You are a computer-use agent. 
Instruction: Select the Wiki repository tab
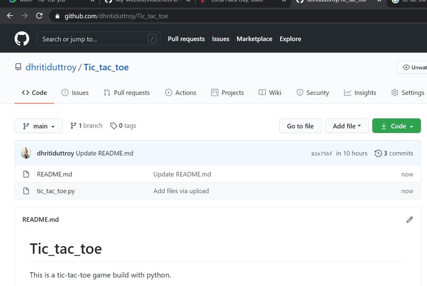(270, 93)
